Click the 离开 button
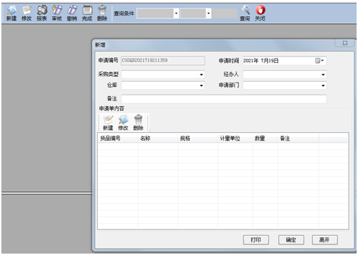Viewport: 358px width, 255px height. 325,240
